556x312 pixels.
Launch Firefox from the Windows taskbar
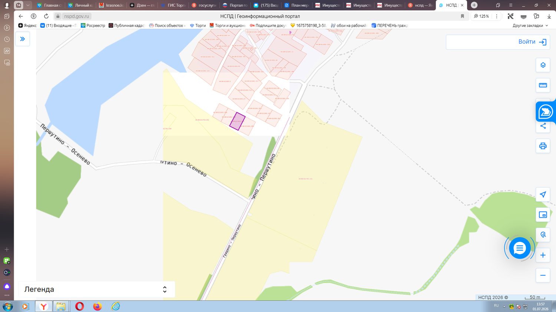coord(97,306)
